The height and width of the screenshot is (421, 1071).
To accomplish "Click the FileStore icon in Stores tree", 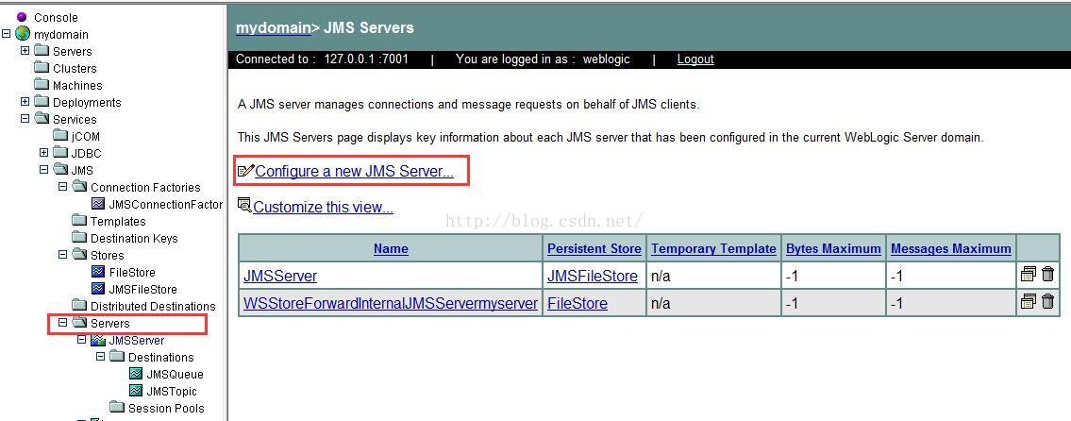I will pyautogui.click(x=98, y=272).
